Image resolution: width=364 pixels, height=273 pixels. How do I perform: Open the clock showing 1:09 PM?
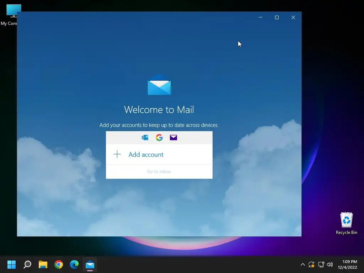347,264
